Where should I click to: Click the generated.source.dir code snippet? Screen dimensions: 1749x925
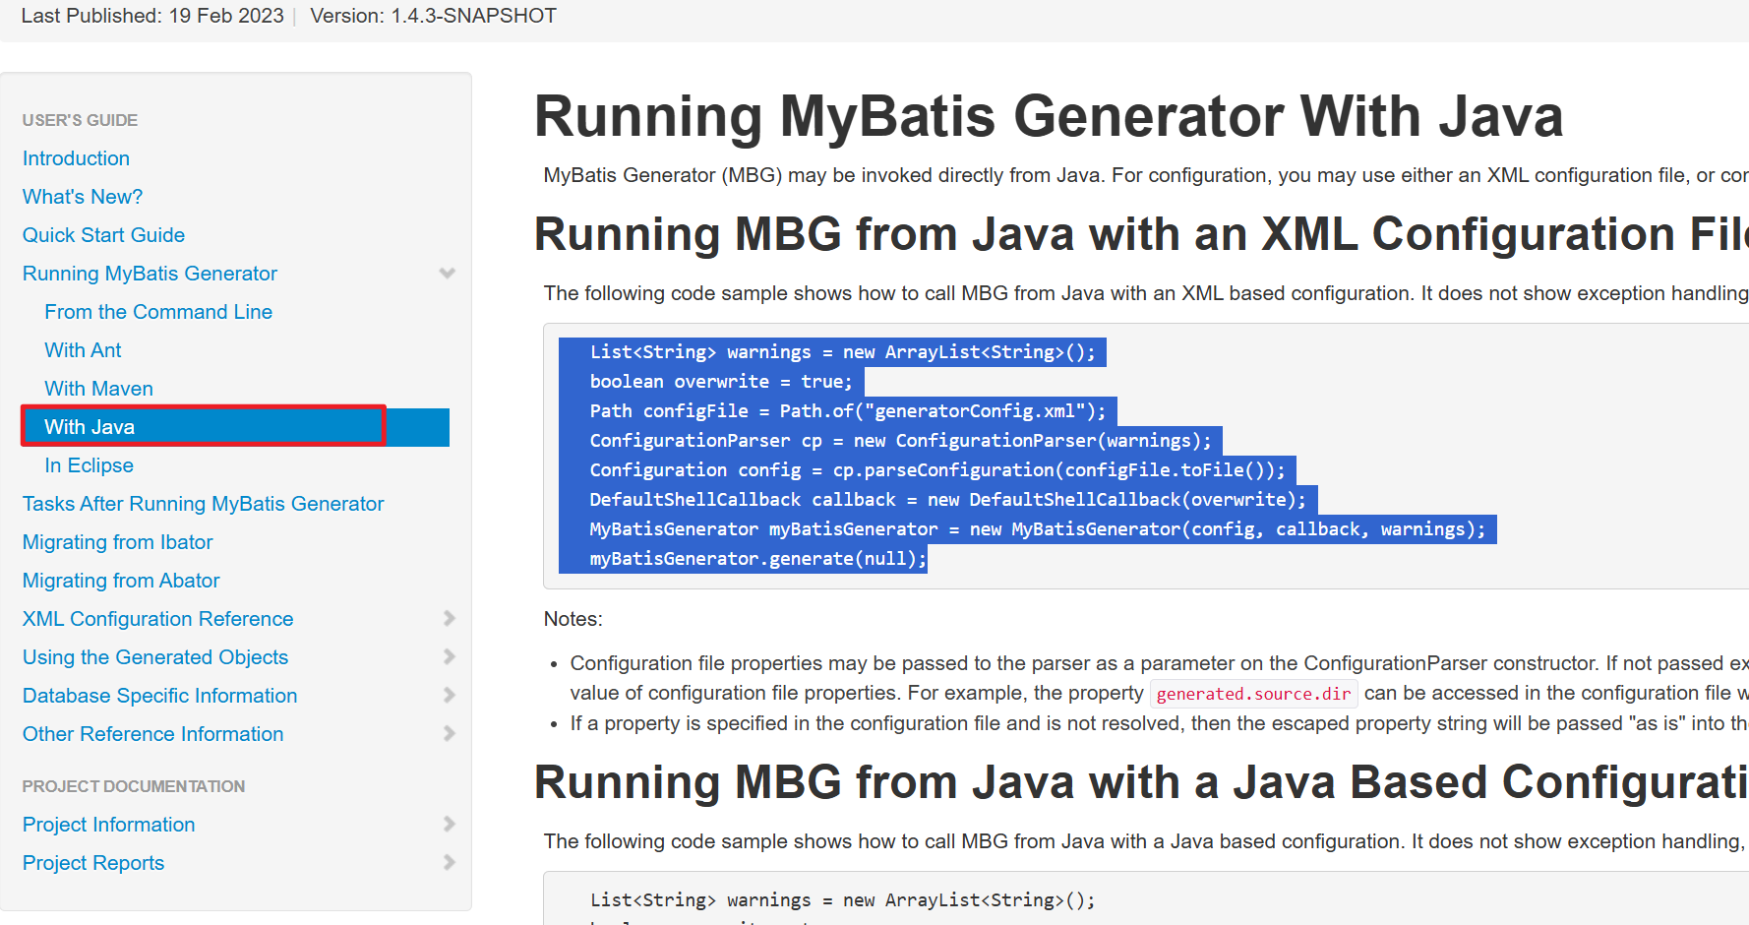pos(1253,693)
